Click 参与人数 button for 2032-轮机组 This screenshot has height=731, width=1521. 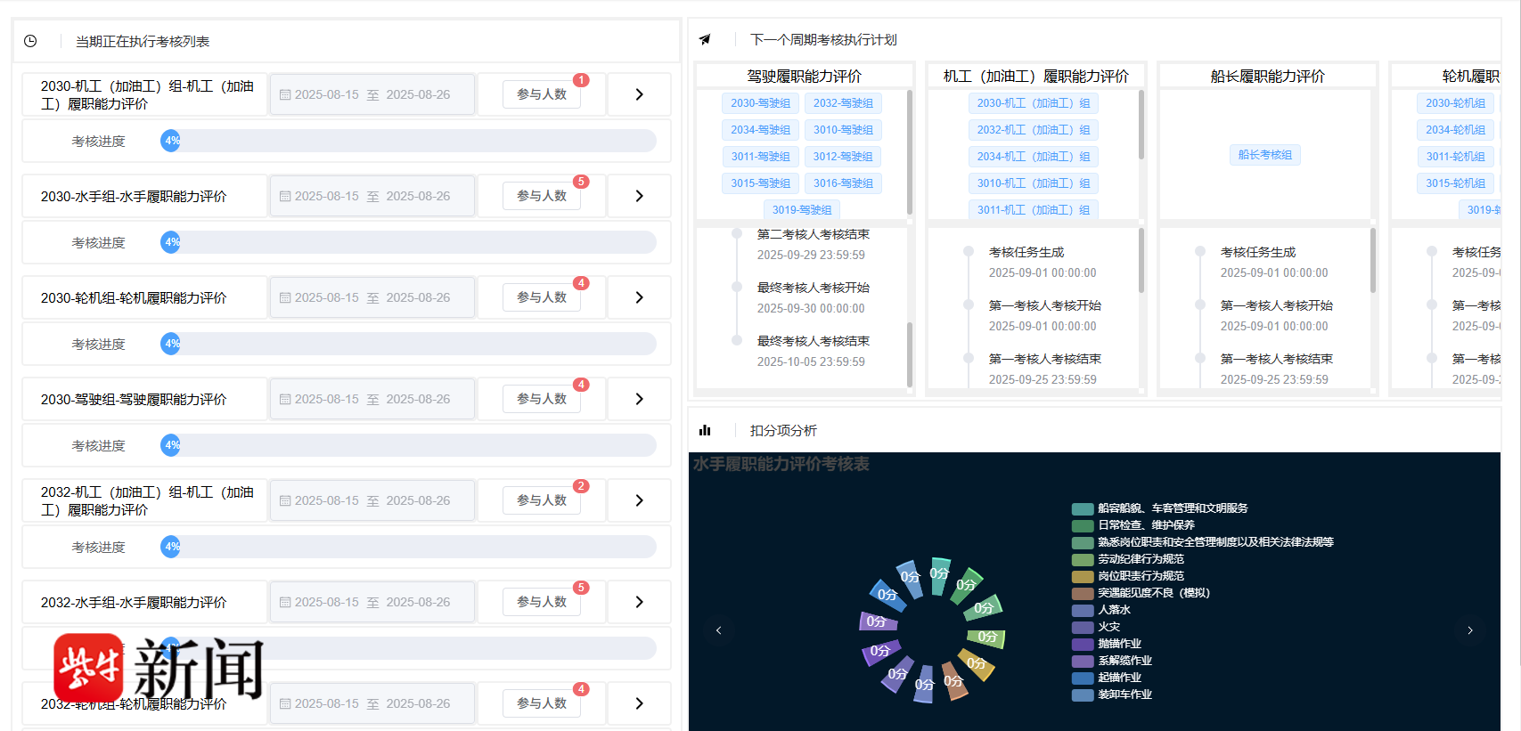click(542, 703)
